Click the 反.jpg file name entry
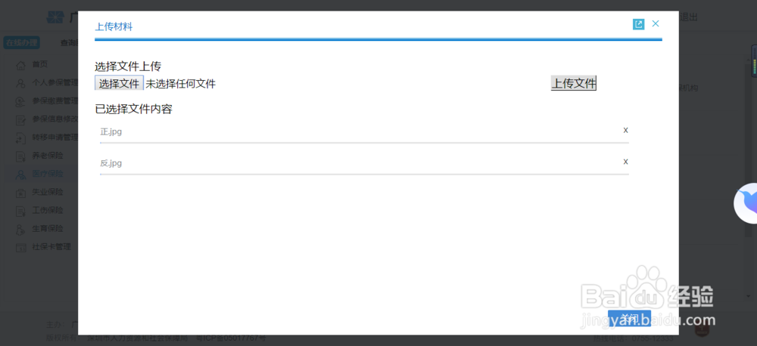Viewport: 757px width, 346px height. coord(111,163)
